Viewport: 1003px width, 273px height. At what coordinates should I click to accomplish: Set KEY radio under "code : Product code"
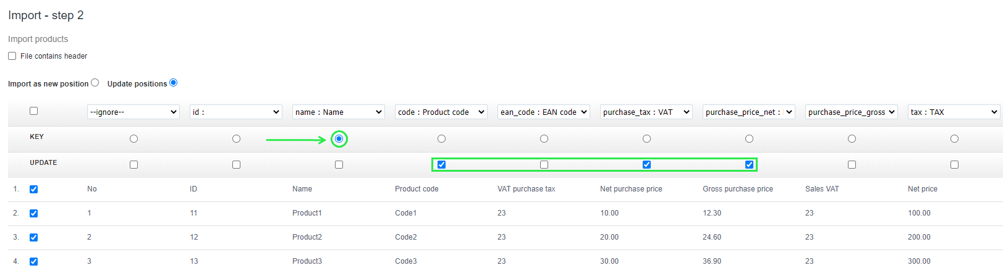click(441, 139)
